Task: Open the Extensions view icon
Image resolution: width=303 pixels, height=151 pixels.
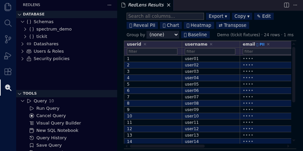Action: [x=8, y=71]
